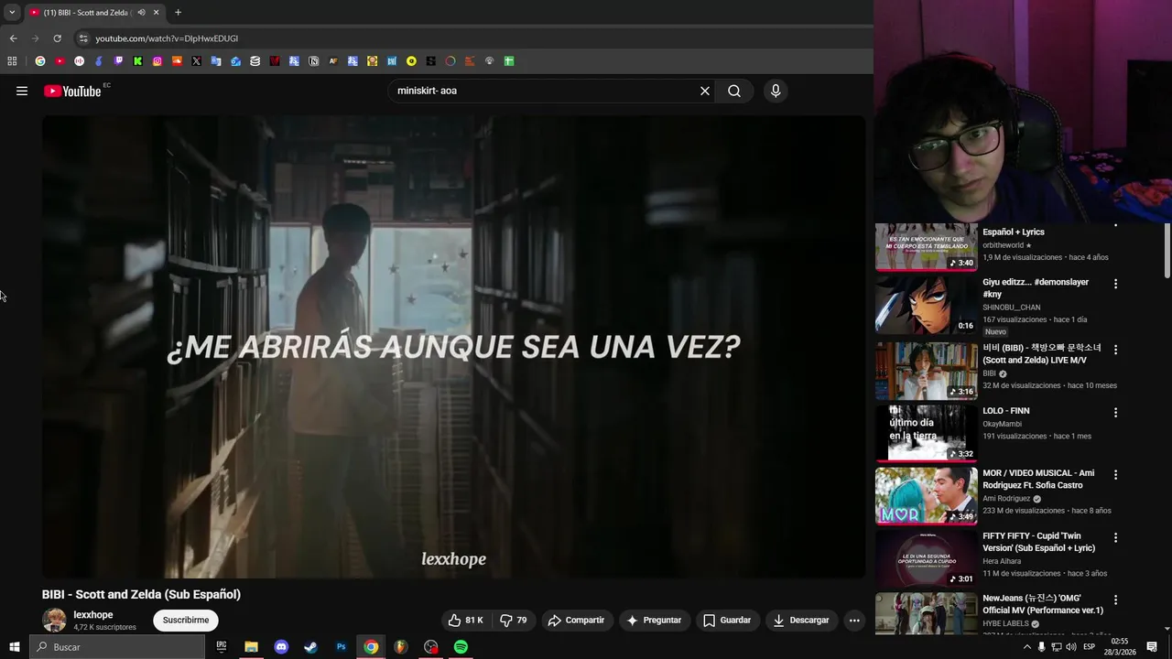Open the YouTube hamburger guide menu
The height and width of the screenshot is (659, 1172).
22,91
